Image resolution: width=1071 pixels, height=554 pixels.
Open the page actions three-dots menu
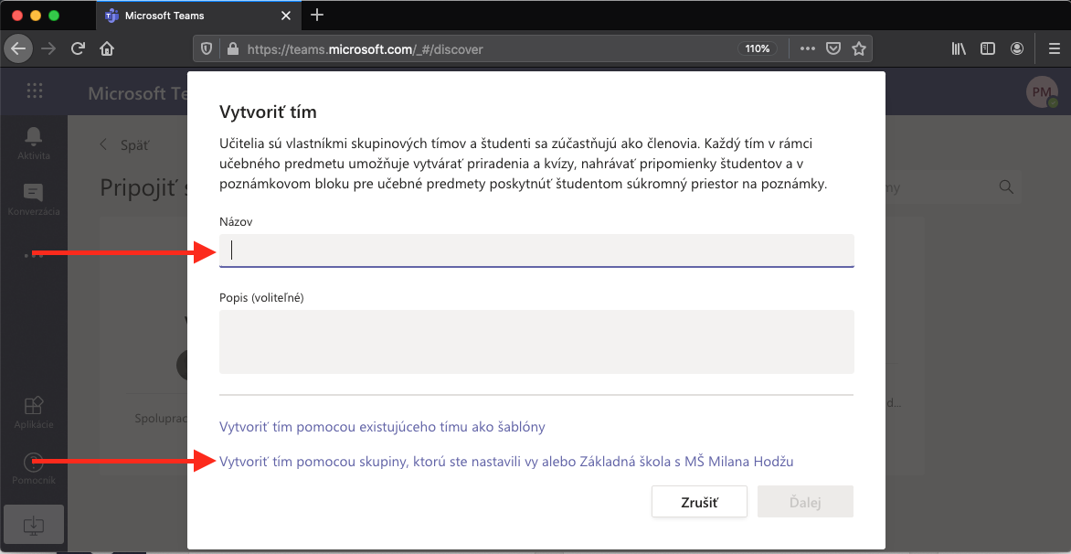tap(807, 48)
